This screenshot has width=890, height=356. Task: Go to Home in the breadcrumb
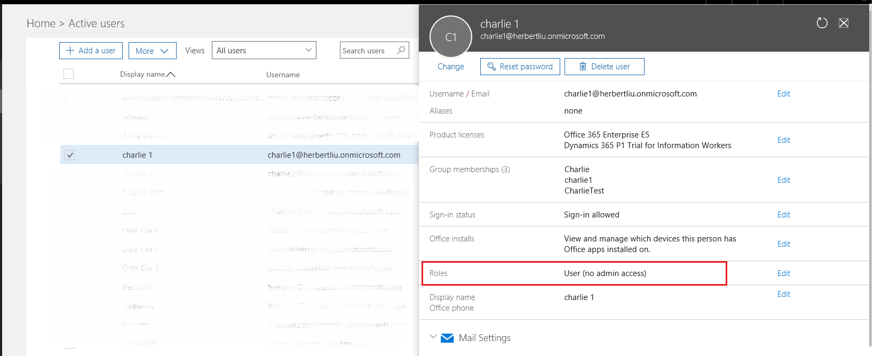click(x=41, y=23)
